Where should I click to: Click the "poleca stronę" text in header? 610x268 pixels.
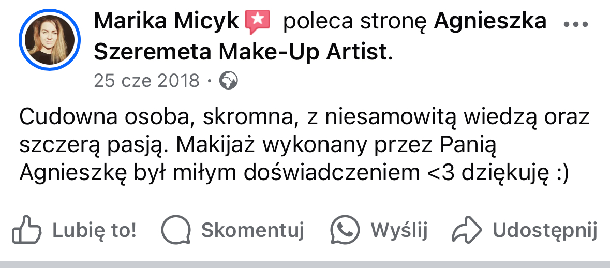356,22
